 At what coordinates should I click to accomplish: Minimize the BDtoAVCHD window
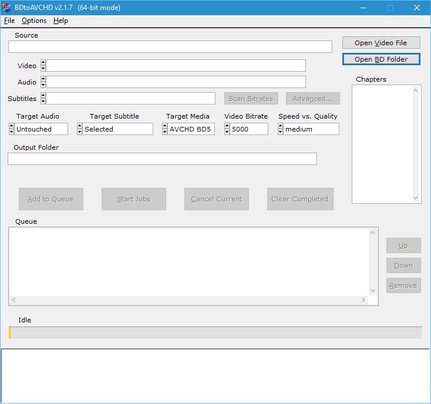pyautogui.click(x=363, y=8)
